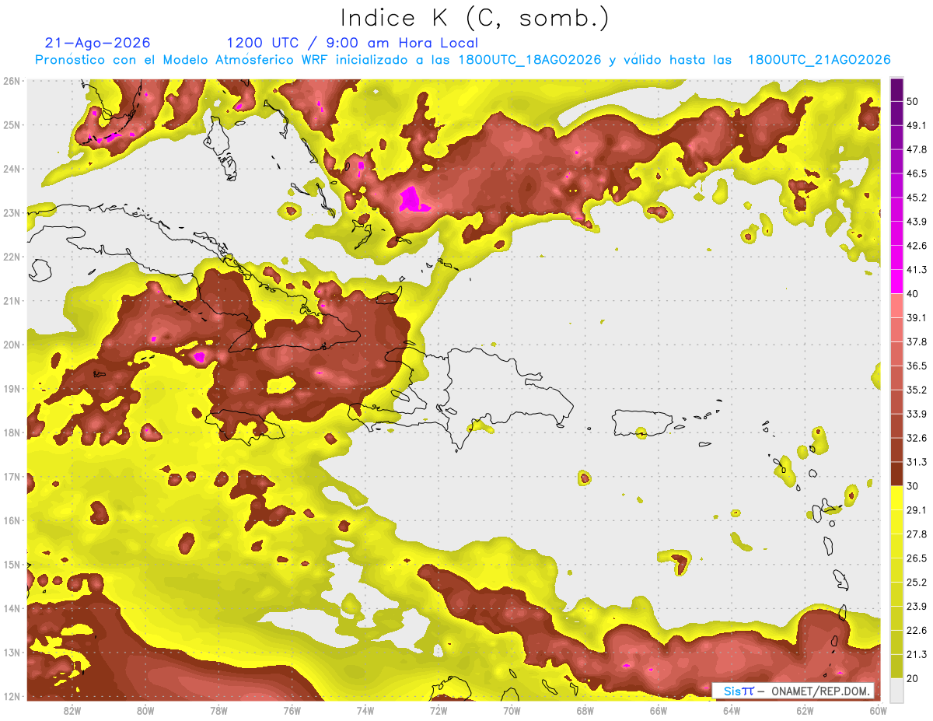Click the colorbar value '27.8'
Image resolution: width=933 pixels, height=721 pixels.
pos(917,534)
